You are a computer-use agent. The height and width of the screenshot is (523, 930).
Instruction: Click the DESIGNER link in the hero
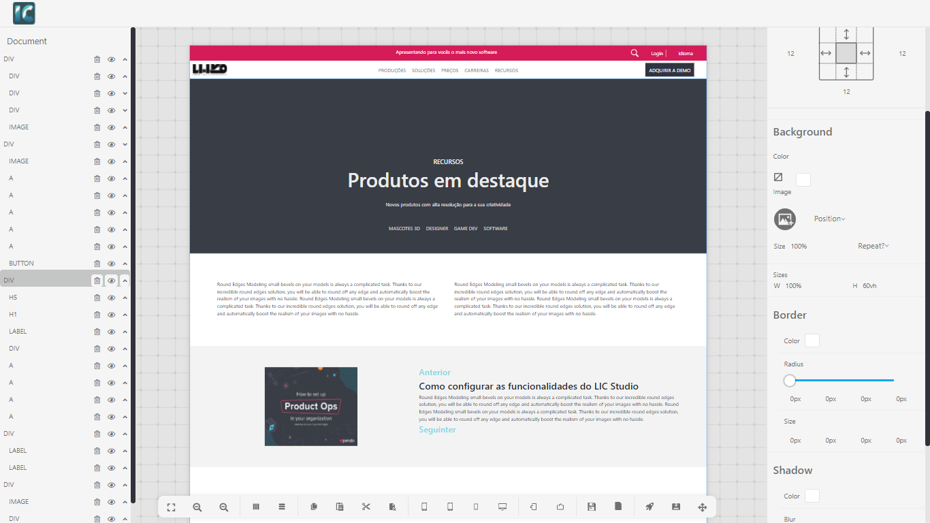(x=437, y=229)
